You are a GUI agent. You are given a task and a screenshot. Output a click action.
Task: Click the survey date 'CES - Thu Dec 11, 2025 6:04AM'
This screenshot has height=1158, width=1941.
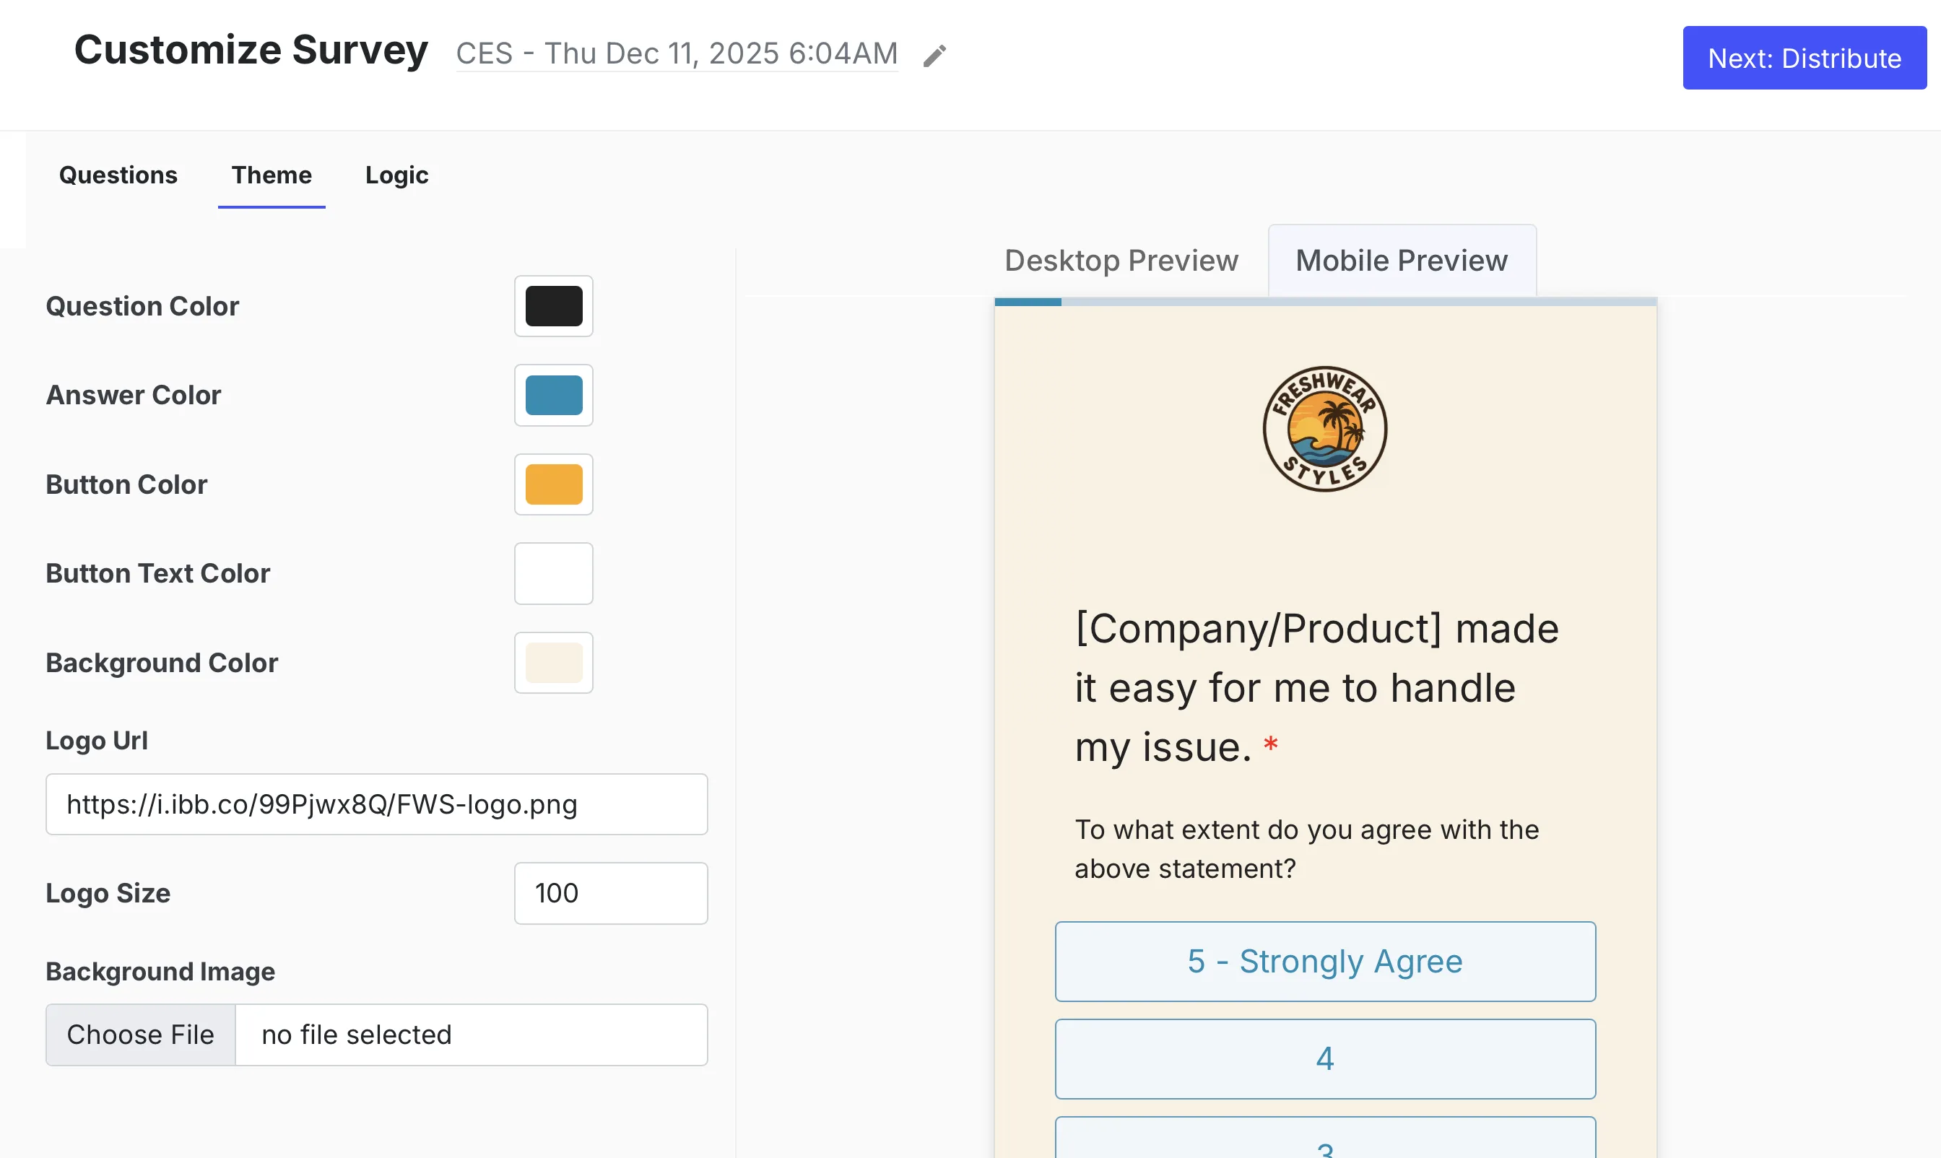point(676,53)
